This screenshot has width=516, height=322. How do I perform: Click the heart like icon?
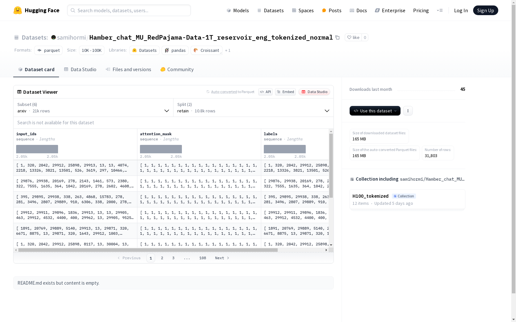pos(349,37)
